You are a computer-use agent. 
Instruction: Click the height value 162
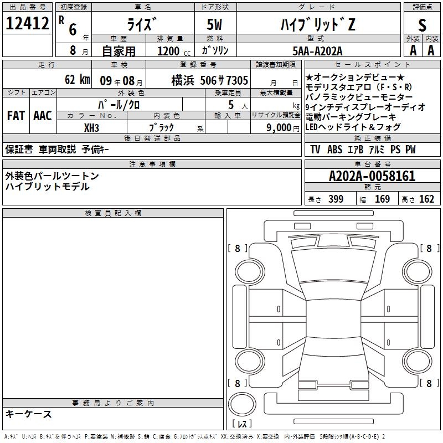[426, 199]
